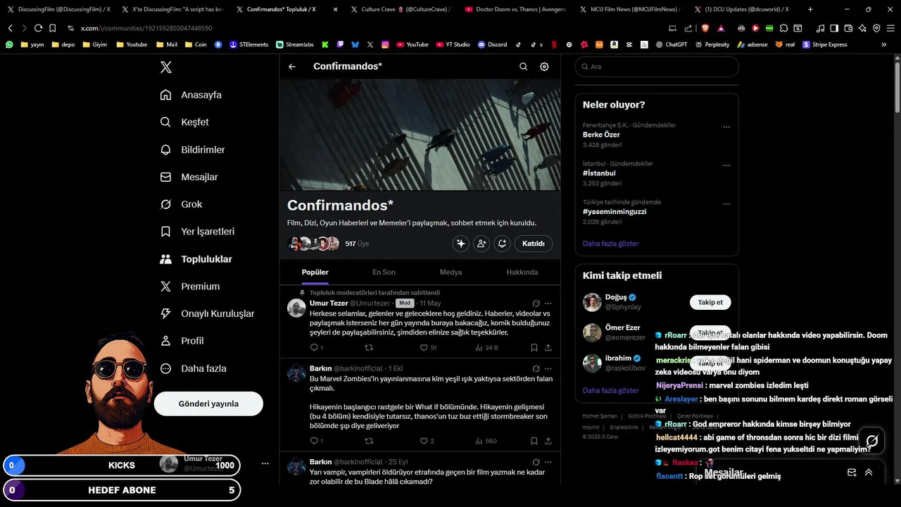Expand the Mesajlar drawer chevrons
This screenshot has height=507, width=901.
[x=869, y=472]
